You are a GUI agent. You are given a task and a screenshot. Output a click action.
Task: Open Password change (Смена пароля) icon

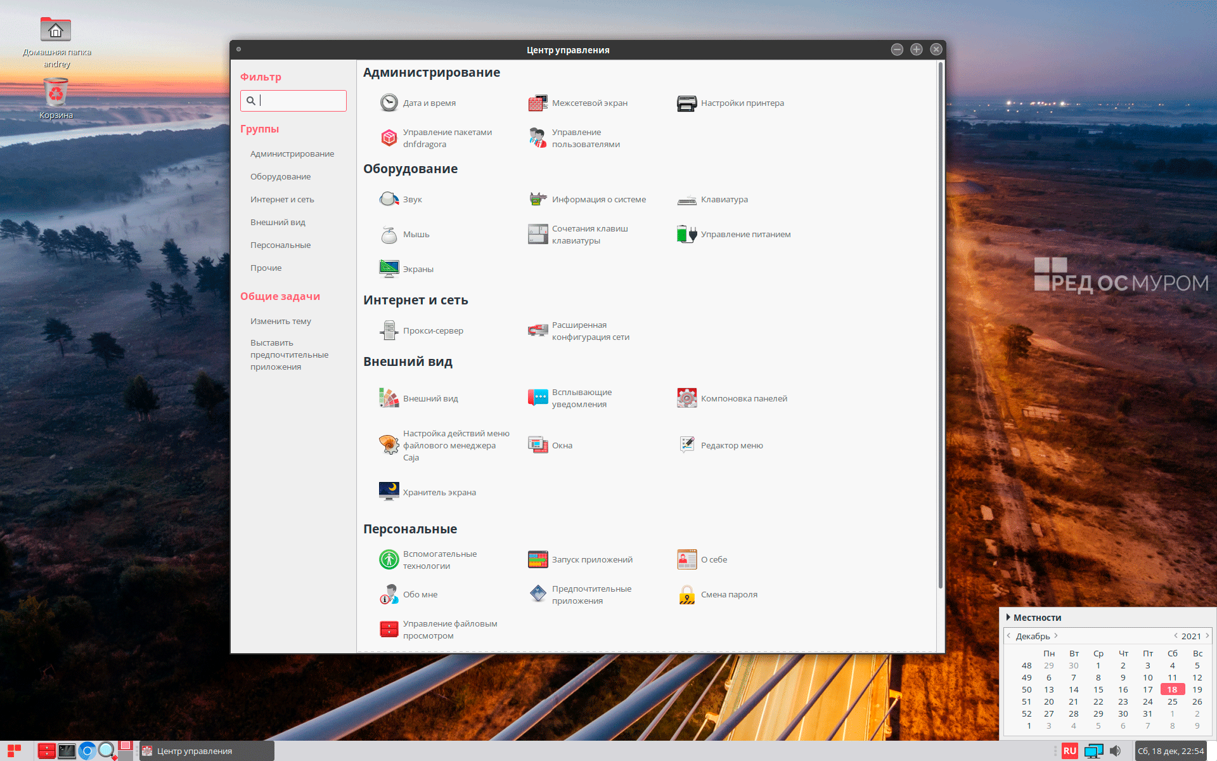pos(686,594)
